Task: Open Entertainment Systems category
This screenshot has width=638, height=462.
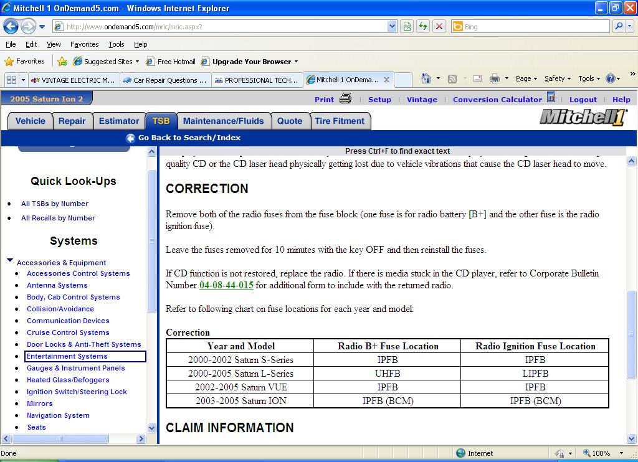Action: tap(67, 356)
